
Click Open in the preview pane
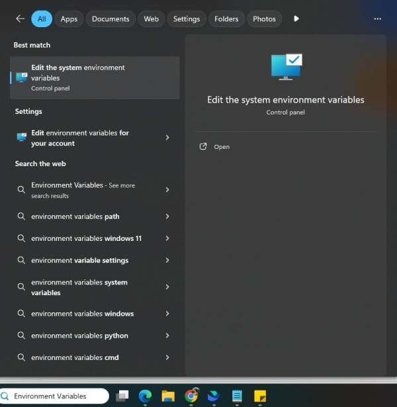click(x=222, y=147)
